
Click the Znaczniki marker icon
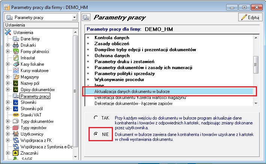coord(16,153)
